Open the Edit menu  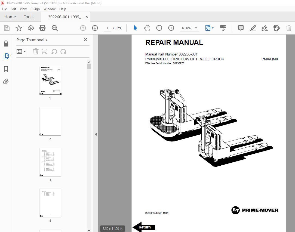pyautogui.click(x=13, y=9)
